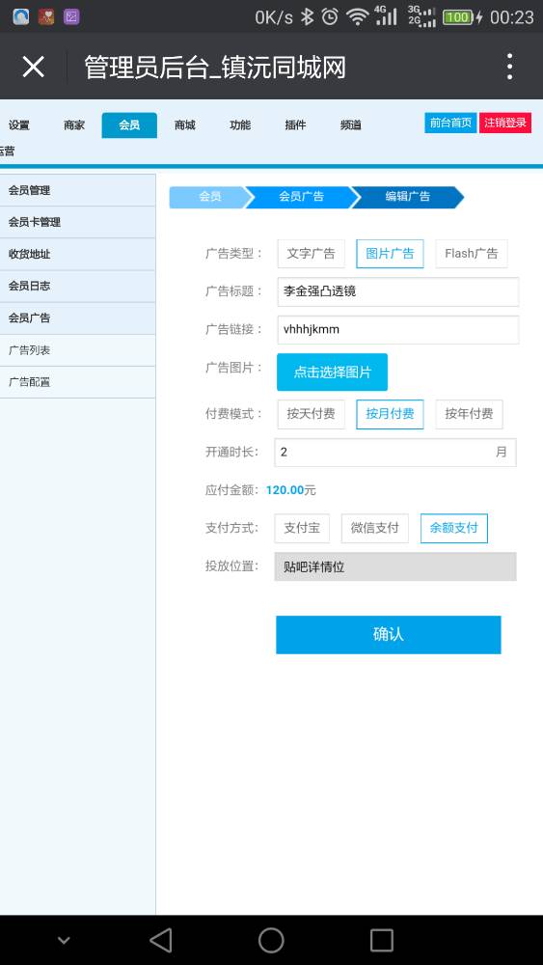
Task: Expand 会员卡管理 in the sidebar
Action: (x=77, y=222)
